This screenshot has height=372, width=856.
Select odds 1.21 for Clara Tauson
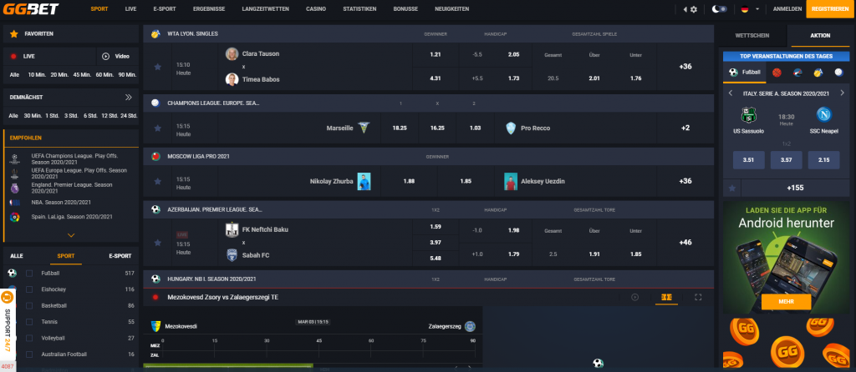coord(435,54)
